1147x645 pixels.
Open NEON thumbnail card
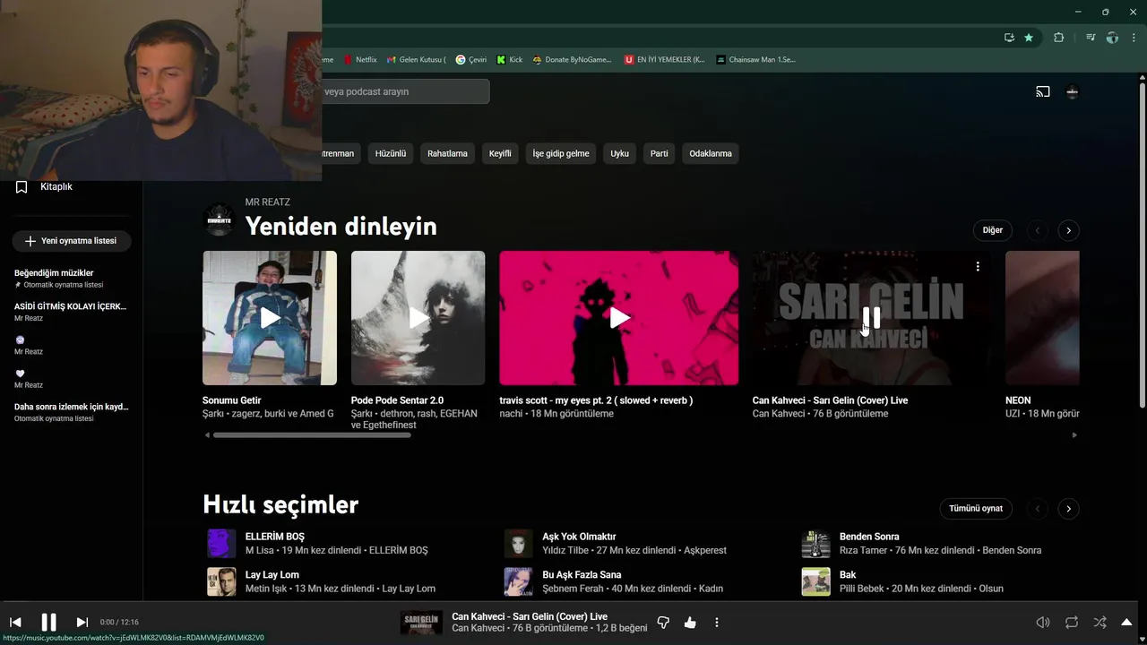click(x=1042, y=318)
